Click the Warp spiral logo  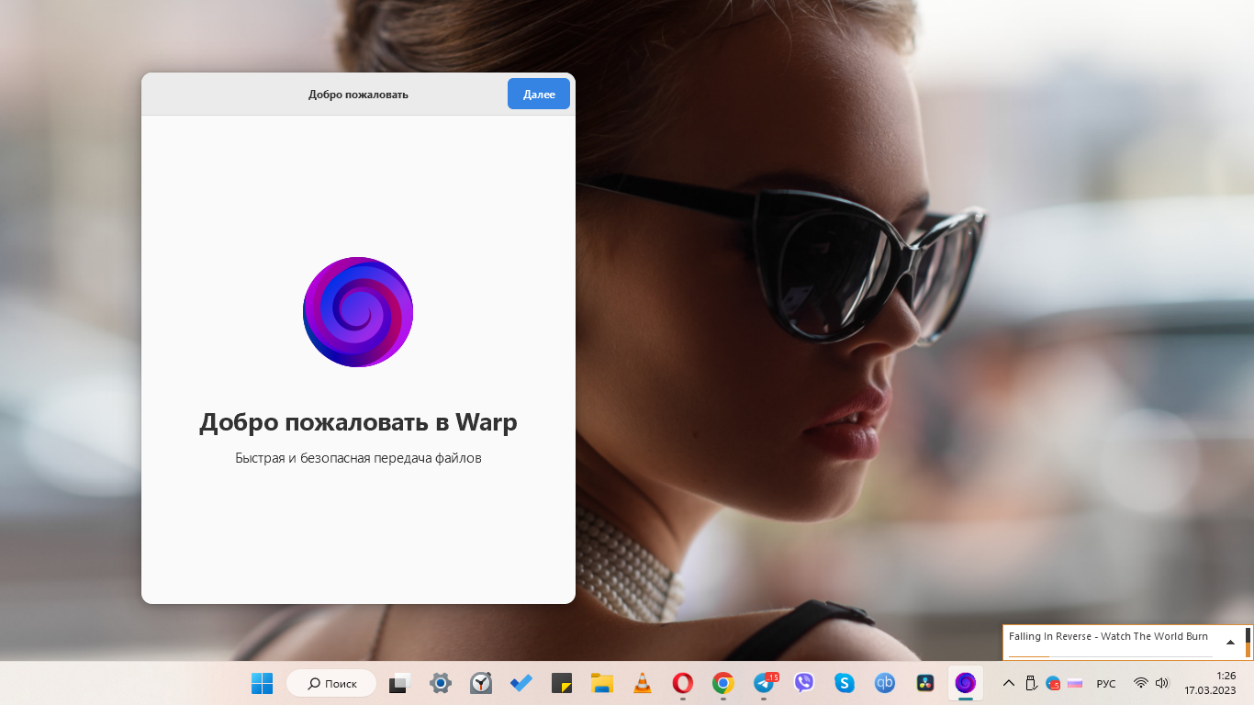358,312
